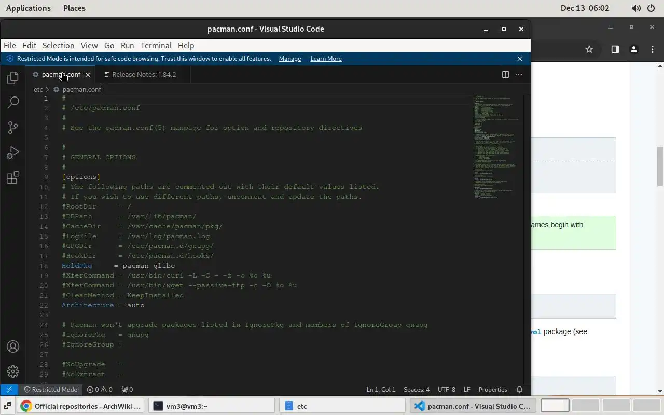Open the Edit menu
This screenshot has width=664, height=415.
(x=29, y=46)
